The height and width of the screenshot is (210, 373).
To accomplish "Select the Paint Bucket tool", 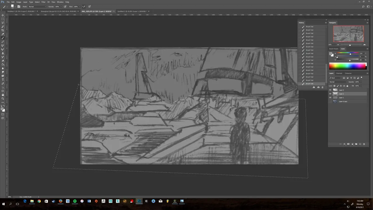I will pyautogui.click(x=3, y=64).
